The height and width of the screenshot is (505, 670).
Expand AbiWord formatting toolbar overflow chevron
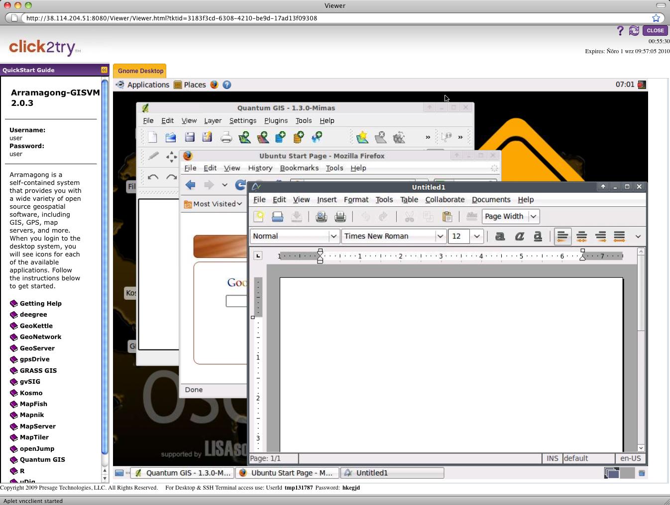pyautogui.click(x=638, y=237)
